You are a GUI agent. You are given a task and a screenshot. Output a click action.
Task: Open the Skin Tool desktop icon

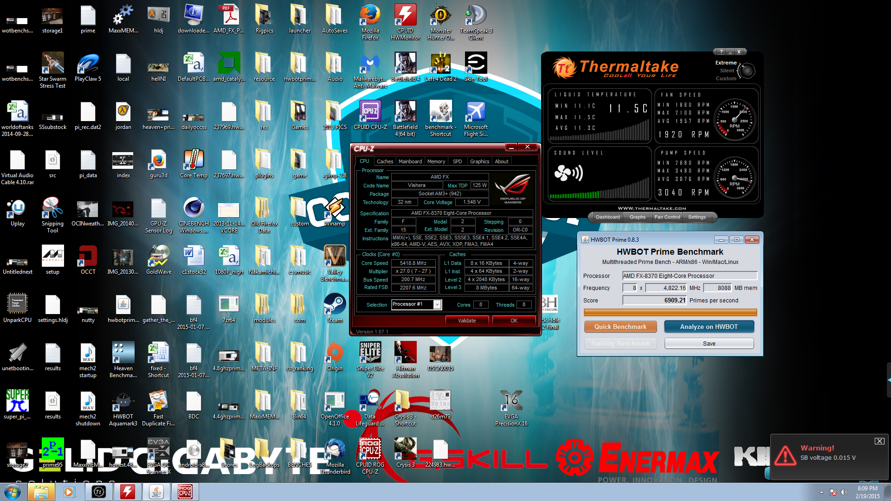476,67
